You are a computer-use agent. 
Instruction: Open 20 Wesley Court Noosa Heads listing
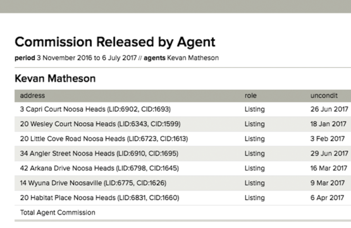point(101,124)
